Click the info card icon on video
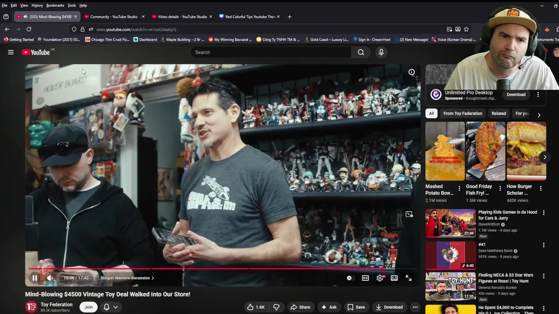The image size is (559, 314). pos(411,72)
